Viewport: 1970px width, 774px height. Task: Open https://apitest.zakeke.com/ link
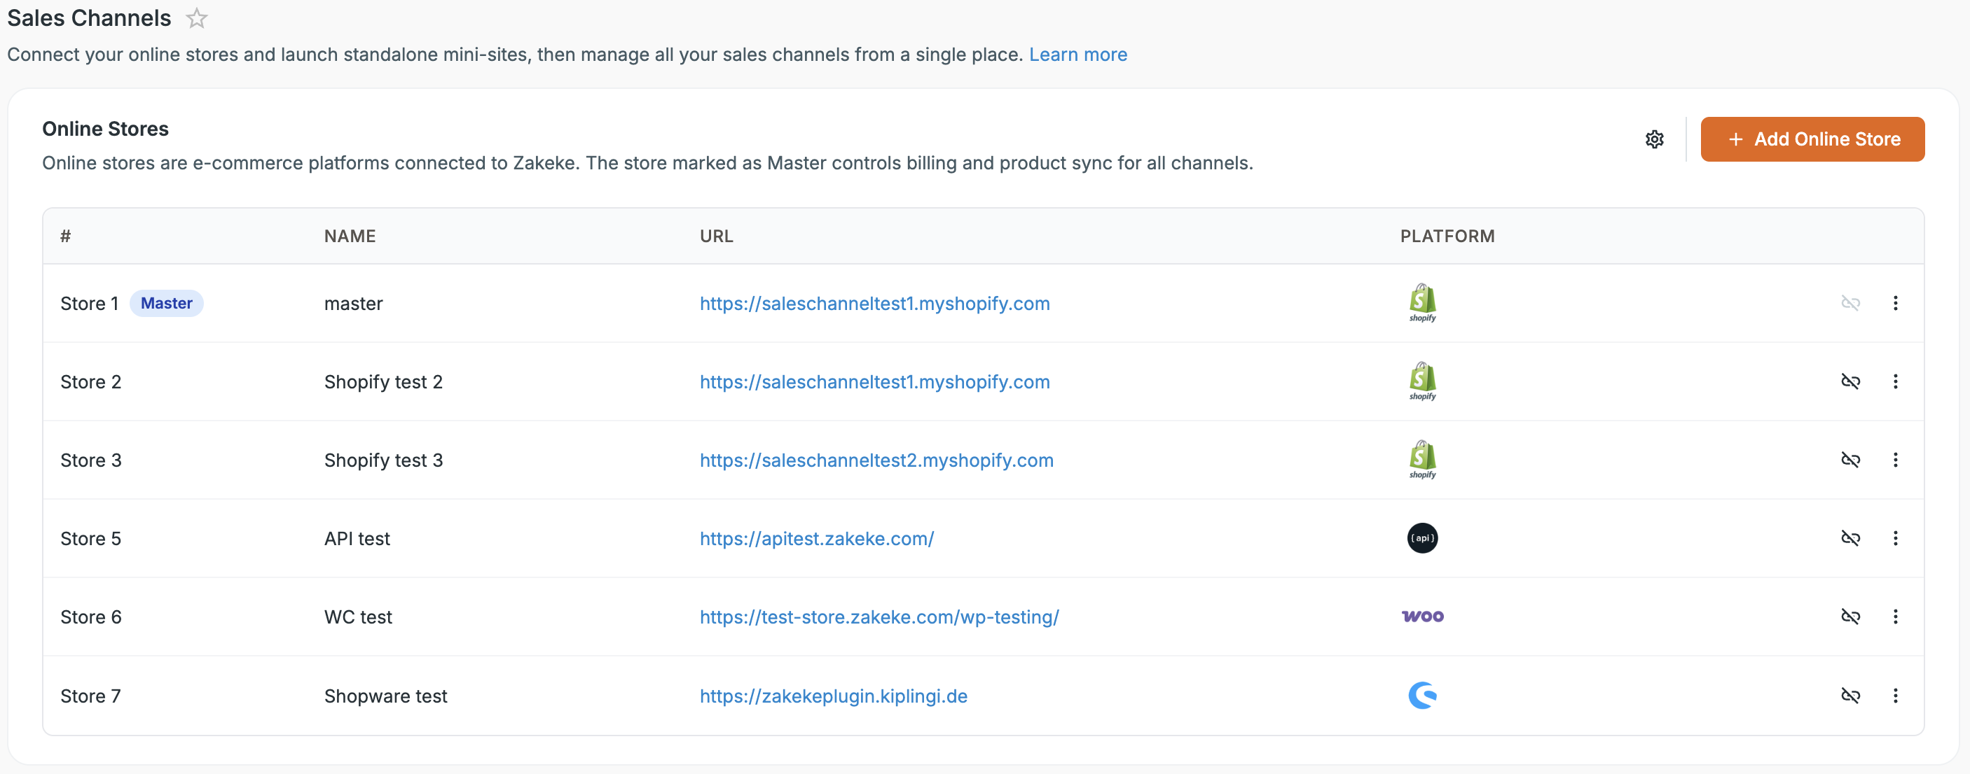pyautogui.click(x=817, y=539)
